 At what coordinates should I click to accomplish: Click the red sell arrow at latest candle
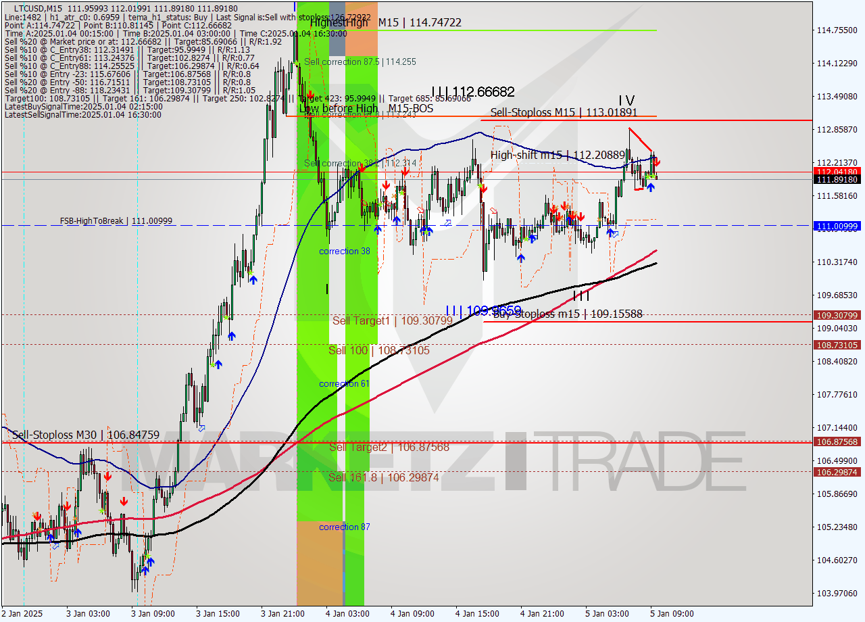point(657,162)
